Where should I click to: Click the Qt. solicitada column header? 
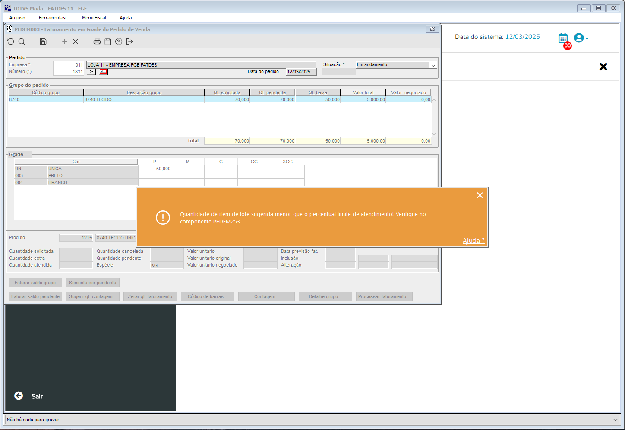click(x=227, y=92)
